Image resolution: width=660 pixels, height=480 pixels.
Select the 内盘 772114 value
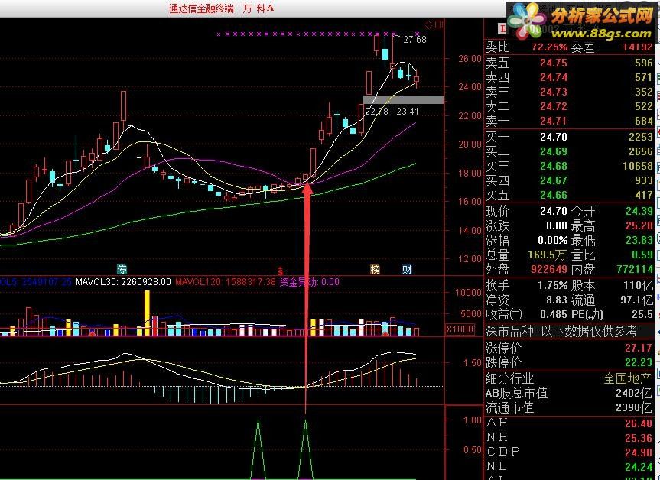[635, 269]
